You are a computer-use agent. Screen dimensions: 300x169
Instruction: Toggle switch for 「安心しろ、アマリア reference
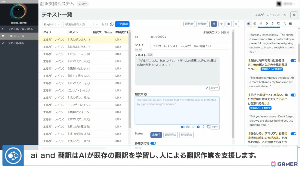293,134
